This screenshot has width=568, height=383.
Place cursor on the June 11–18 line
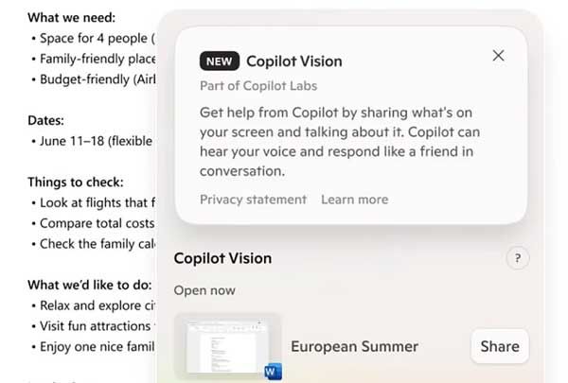(x=95, y=142)
